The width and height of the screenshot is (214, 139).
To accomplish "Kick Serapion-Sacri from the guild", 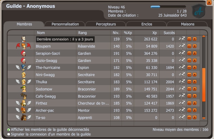I will [x=195, y=53].
